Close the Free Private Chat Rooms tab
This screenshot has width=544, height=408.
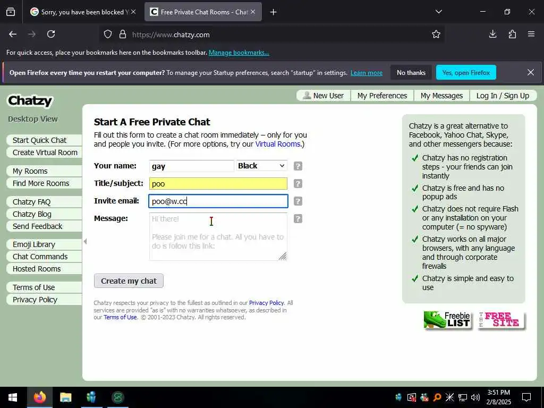[253, 12]
